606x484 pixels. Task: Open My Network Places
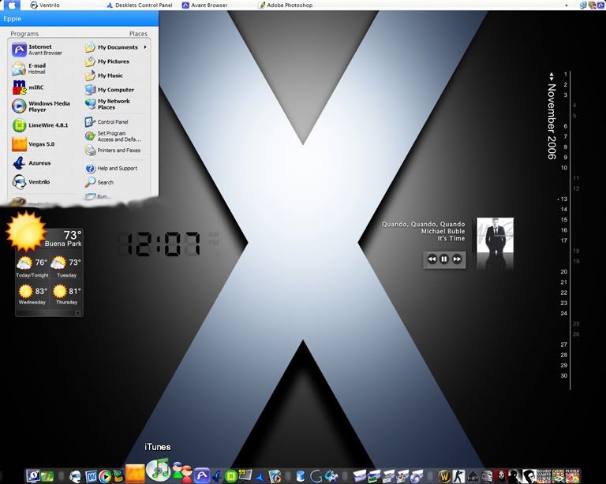pyautogui.click(x=107, y=104)
